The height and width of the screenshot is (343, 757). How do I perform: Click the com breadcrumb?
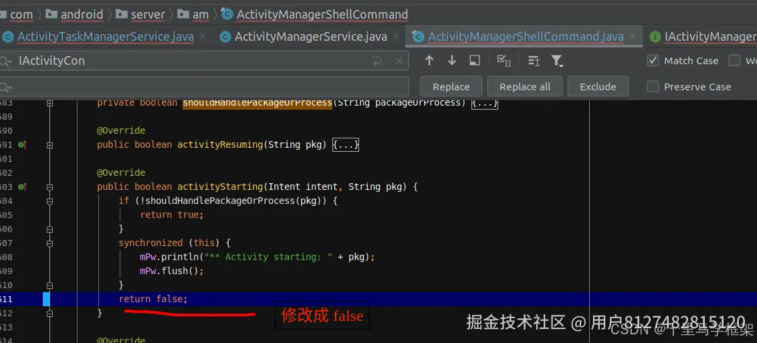tap(21, 15)
